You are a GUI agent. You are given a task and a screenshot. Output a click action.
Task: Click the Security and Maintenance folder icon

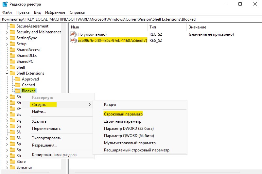[12, 32]
